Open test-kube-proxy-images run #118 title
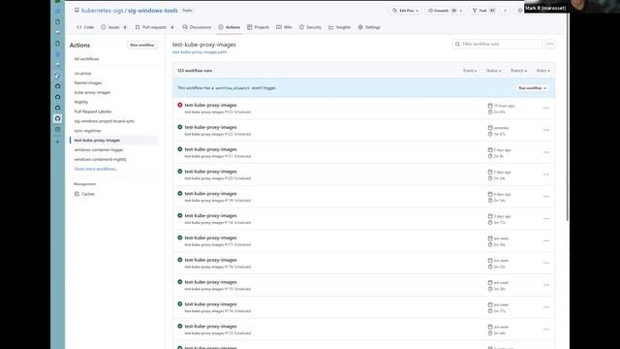Screen dimensions: 620x349 (210, 216)
